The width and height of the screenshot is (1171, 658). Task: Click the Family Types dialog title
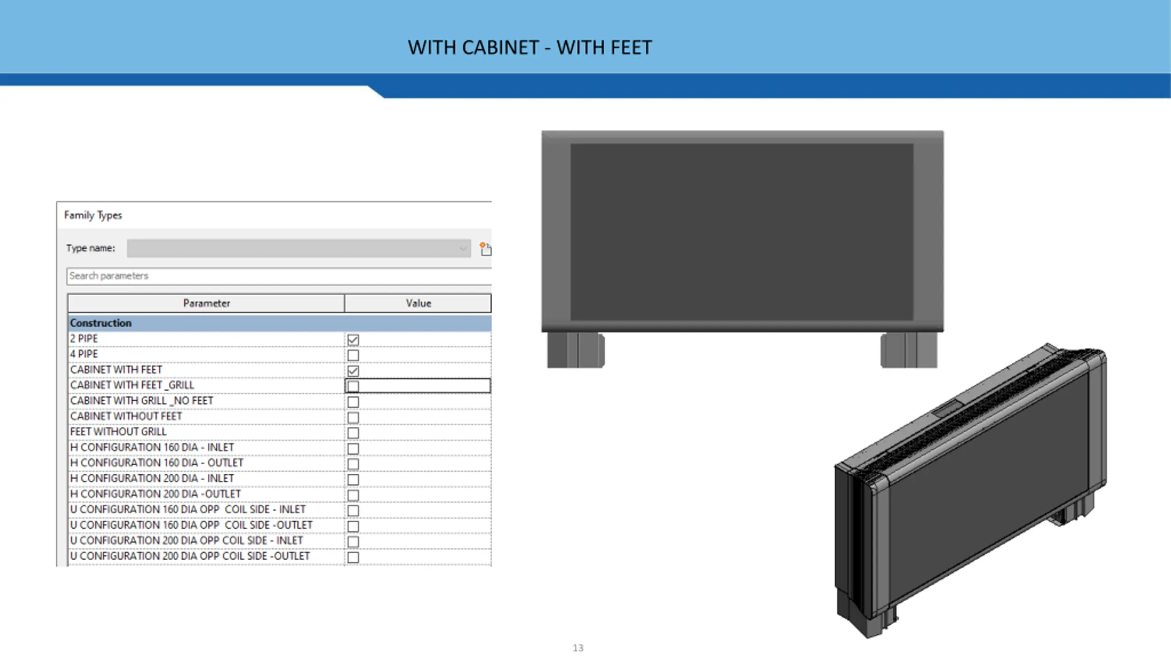tap(93, 215)
